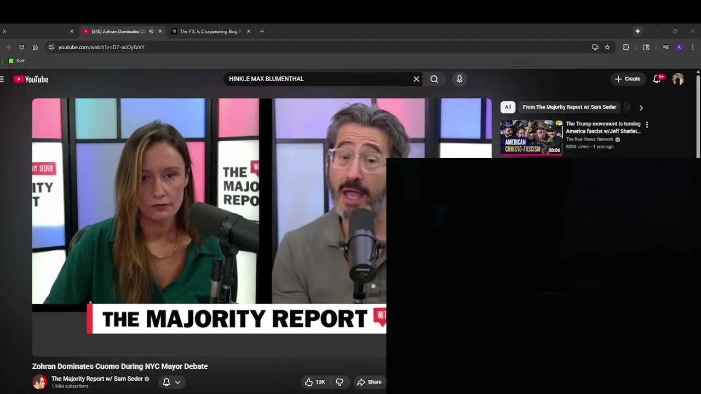Bookmark this page with the star
Image resolution: width=701 pixels, height=394 pixels.
(607, 47)
